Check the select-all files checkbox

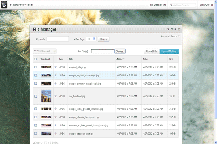[x=35, y=59]
